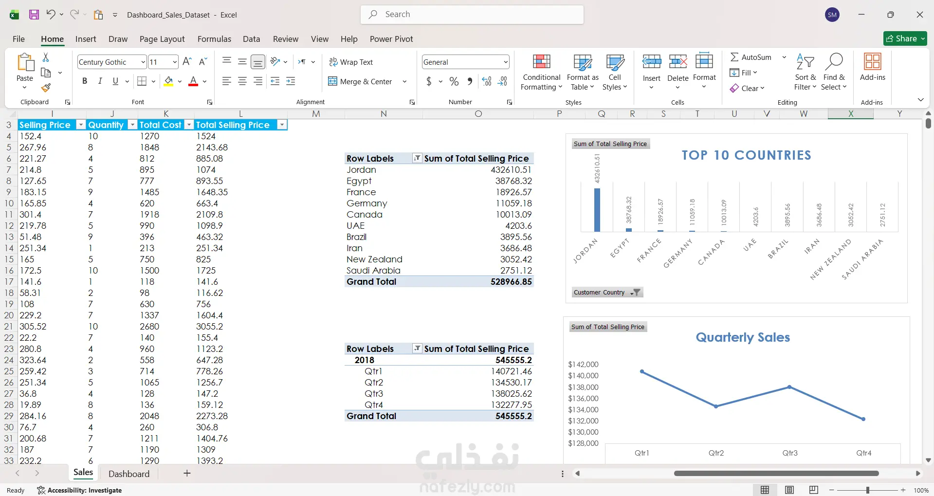The height and width of the screenshot is (496, 934).
Task: Toggle Italic formatting
Action: (100, 81)
